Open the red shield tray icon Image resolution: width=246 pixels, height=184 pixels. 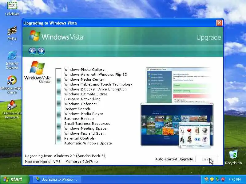pyautogui.click(x=223, y=179)
